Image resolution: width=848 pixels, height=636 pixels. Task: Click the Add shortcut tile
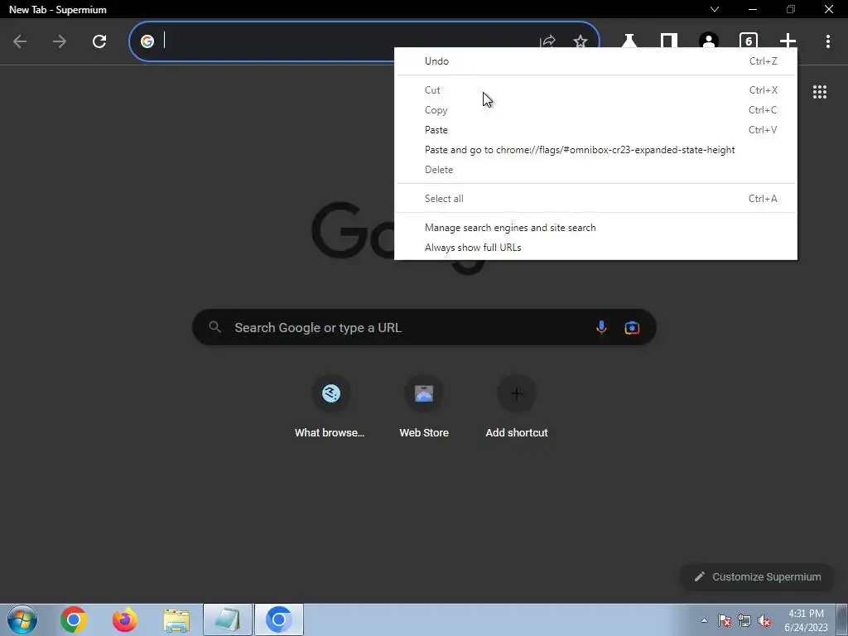click(517, 407)
